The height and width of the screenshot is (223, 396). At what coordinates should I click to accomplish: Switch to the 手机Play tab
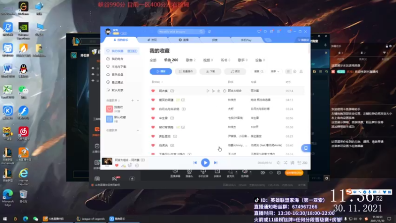[246, 40]
